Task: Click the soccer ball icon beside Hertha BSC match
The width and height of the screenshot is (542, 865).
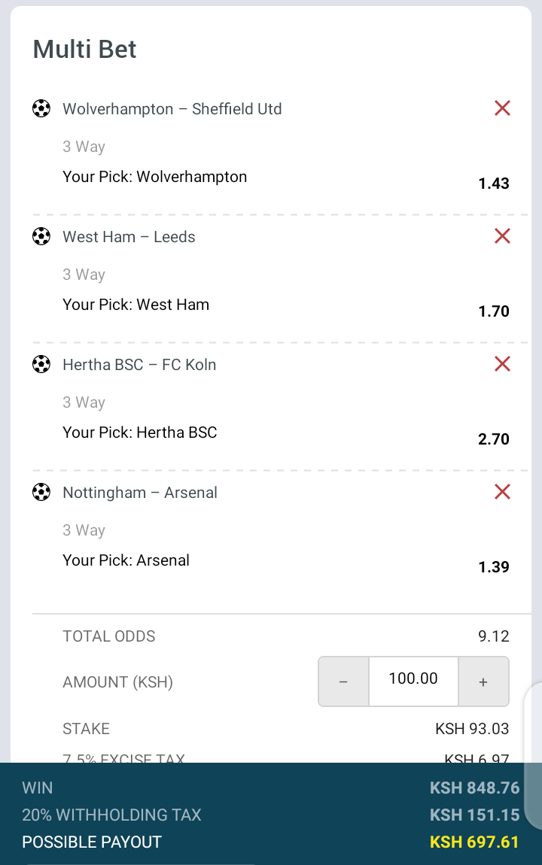Action: pyautogui.click(x=41, y=365)
